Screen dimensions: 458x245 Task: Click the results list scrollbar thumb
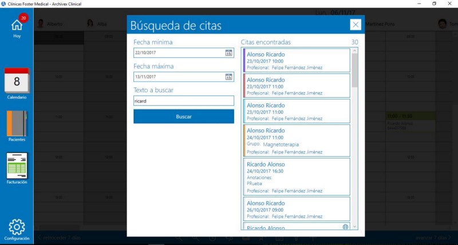coord(354,70)
